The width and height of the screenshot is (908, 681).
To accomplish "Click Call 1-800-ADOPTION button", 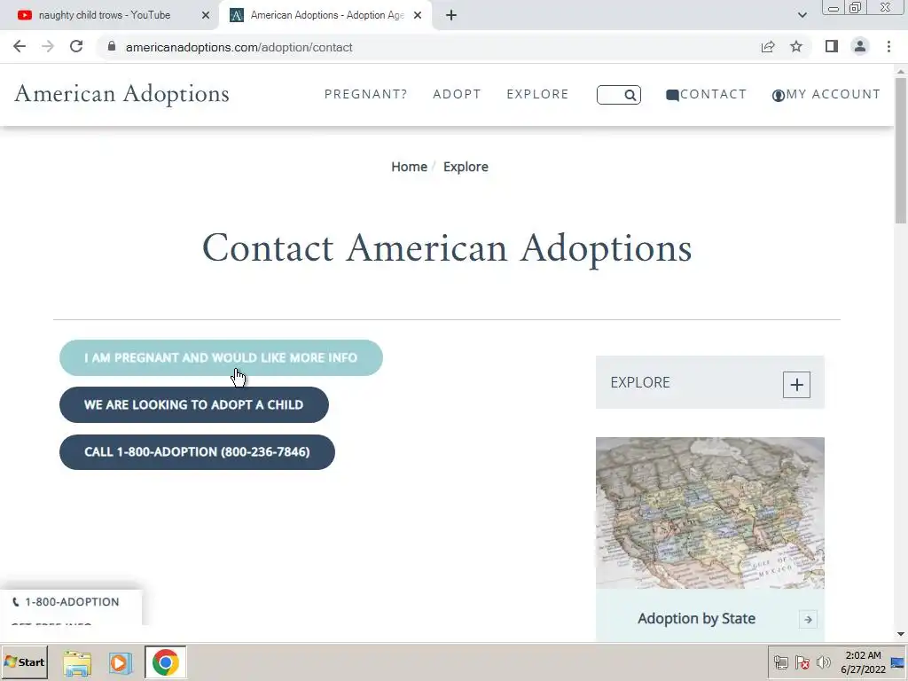I will coord(197,452).
